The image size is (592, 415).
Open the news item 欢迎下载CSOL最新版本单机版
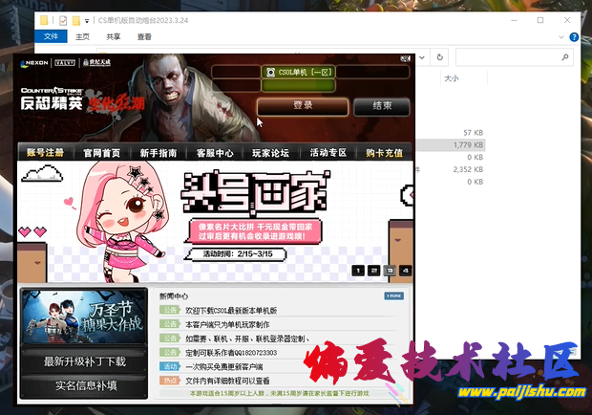point(231,311)
